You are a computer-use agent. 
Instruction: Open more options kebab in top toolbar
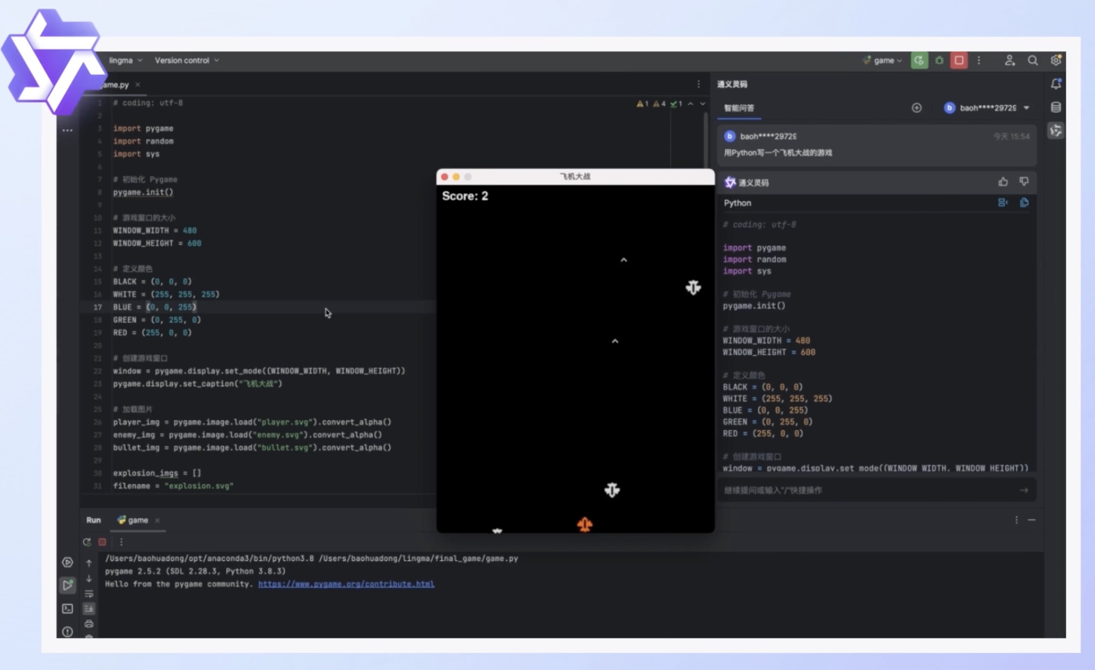pyautogui.click(x=979, y=61)
